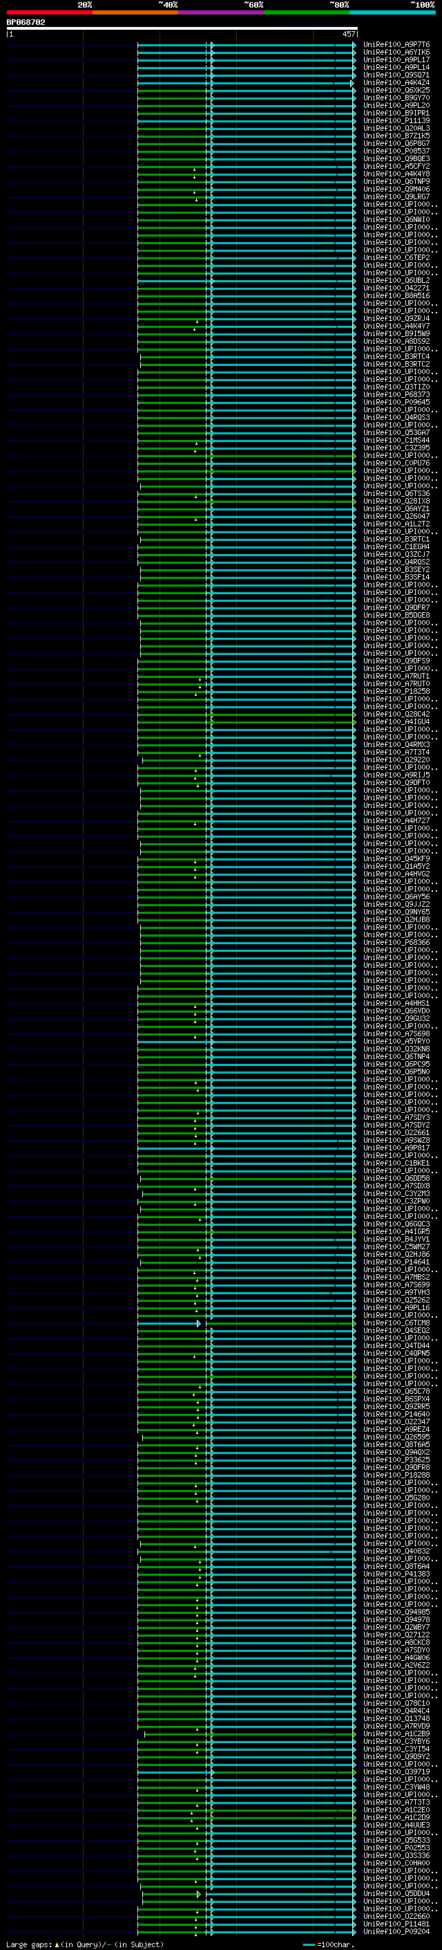This screenshot has width=442, height=1950.
Task: Open hit UniRef100_Q94985
Action: [x=396, y=1612]
